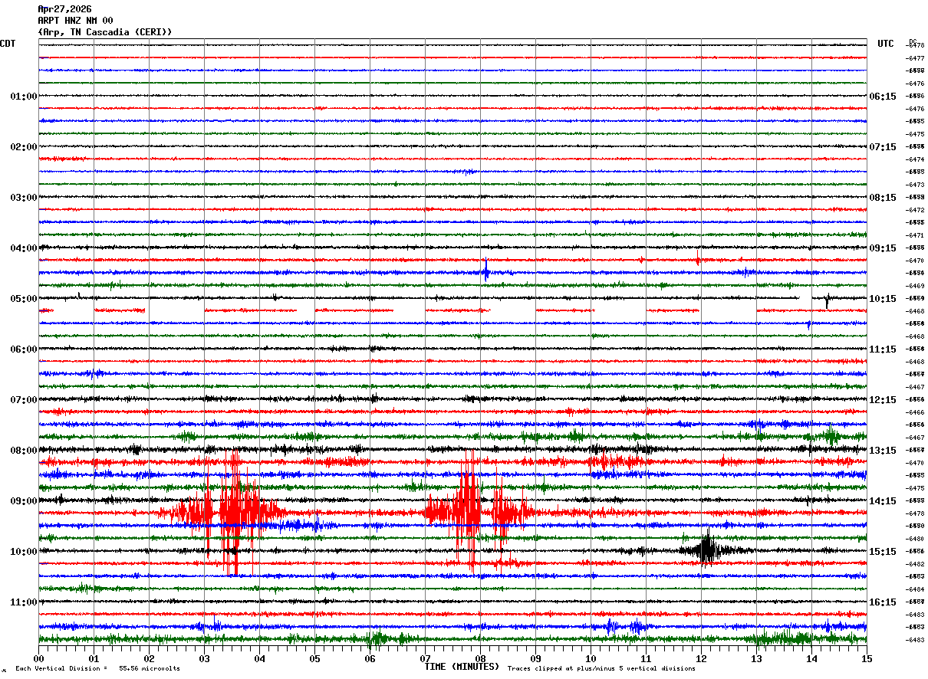Viewport: 928px width, 679px height.
Task: Click the DC offset value -6473
Action: (x=916, y=185)
